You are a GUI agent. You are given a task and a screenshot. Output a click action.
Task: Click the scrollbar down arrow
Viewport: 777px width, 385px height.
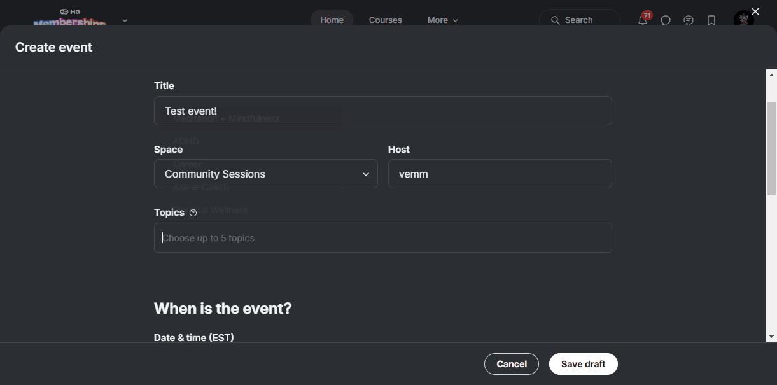pyautogui.click(x=771, y=337)
